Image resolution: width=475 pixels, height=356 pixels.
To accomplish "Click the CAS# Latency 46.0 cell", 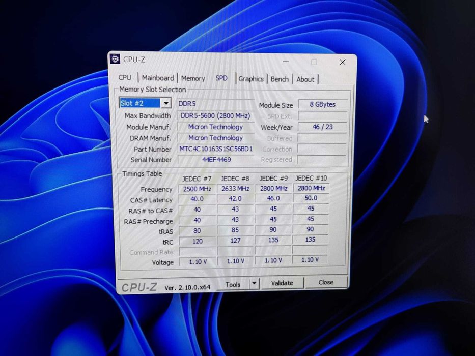I will (x=273, y=198).
